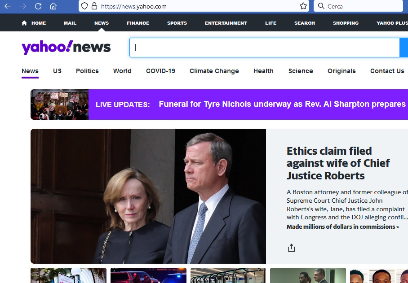This screenshot has width=408, height=283.
Task: Select NEWS in the top Yahoo bar
Action: pyautogui.click(x=102, y=23)
